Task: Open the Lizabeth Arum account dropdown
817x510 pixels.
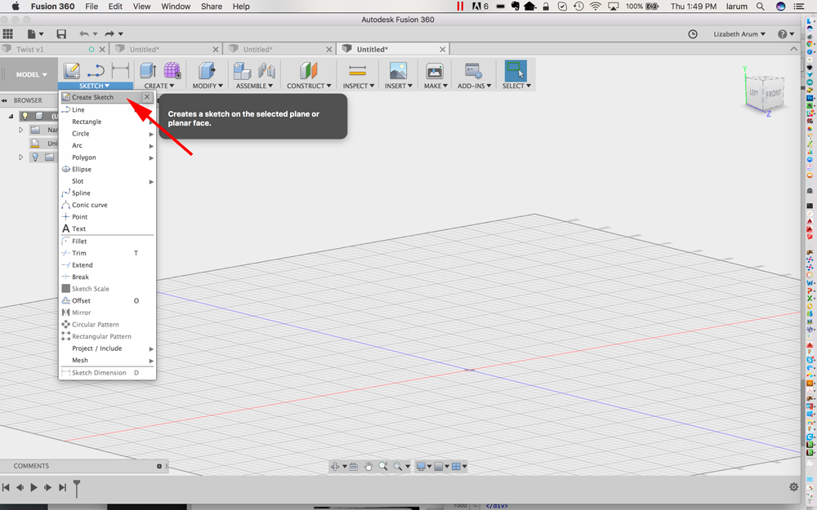Action: [739, 33]
